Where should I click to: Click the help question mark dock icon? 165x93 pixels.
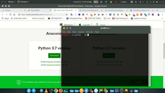pos(41,91)
